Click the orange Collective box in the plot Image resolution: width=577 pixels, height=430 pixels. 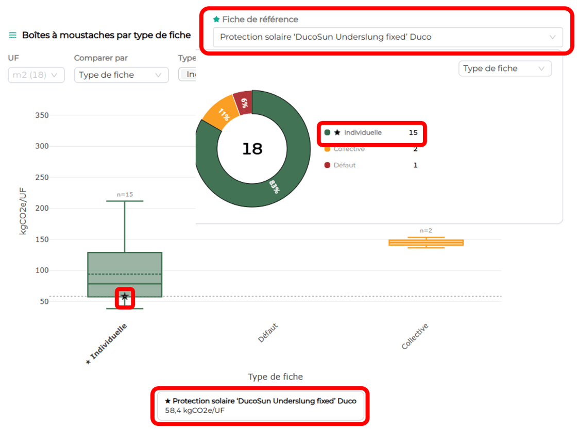coord(426,243)
